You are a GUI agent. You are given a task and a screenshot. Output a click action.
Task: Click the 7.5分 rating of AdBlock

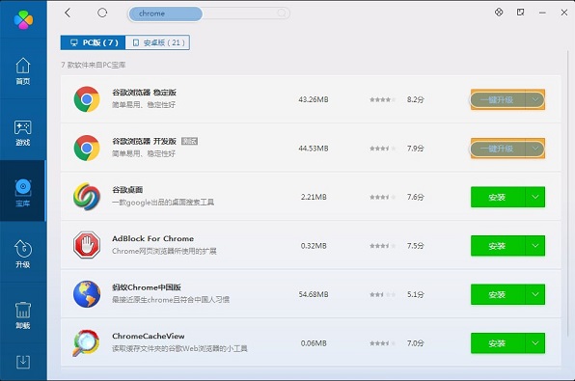click(x=415, y=246)
